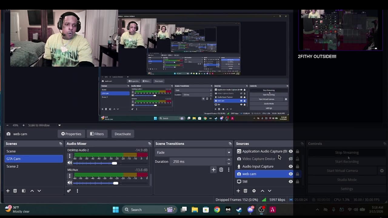
Task: Zoom out preview with the minus icon
Action: (8, 125)
